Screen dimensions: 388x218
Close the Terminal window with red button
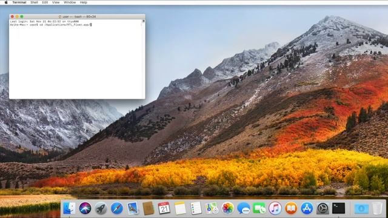click(x=12, y=16)
